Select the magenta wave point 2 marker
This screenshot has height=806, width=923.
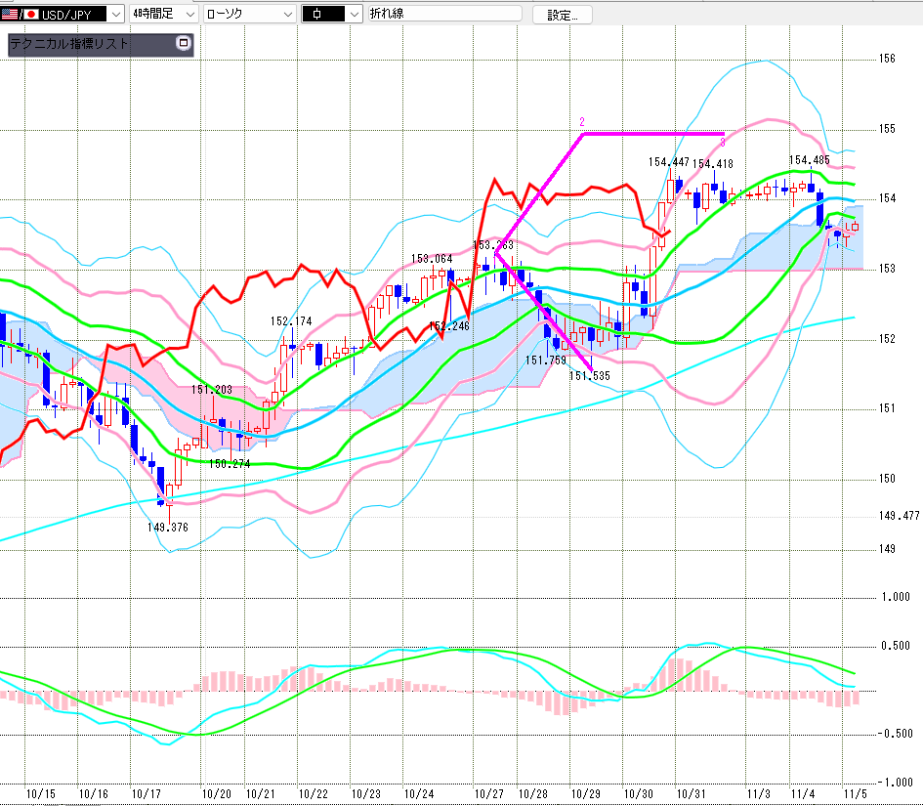[x=582, y=122]
